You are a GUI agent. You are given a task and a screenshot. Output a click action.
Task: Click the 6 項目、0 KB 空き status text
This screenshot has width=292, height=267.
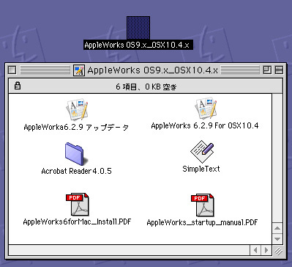click(x=146, y=87)
